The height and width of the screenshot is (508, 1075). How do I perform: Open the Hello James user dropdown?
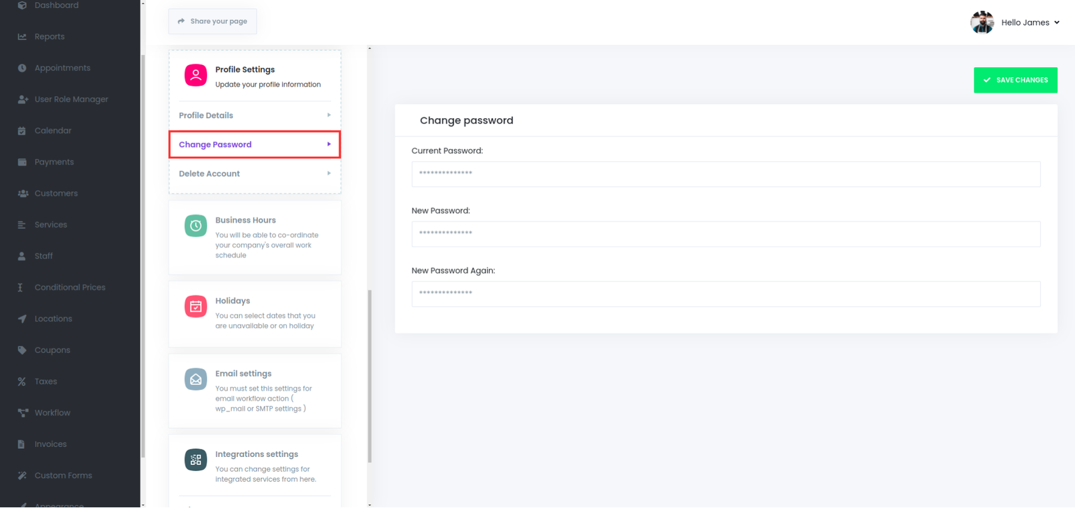tap(1030, 22)
